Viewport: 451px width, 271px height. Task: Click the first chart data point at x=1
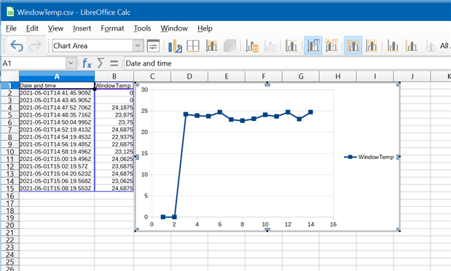point(163,217)
